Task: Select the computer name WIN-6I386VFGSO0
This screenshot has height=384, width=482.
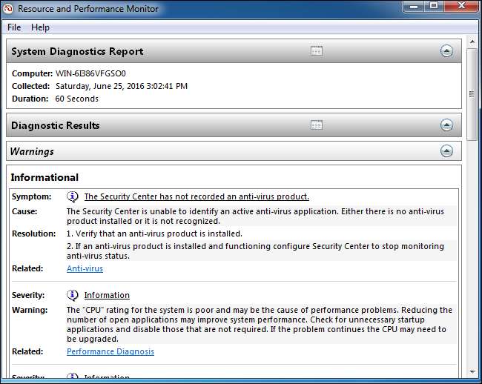Action: (x=90, y=73)
